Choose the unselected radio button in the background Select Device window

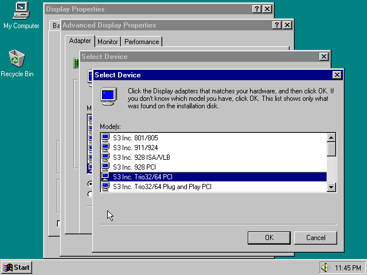coord(89,194)
